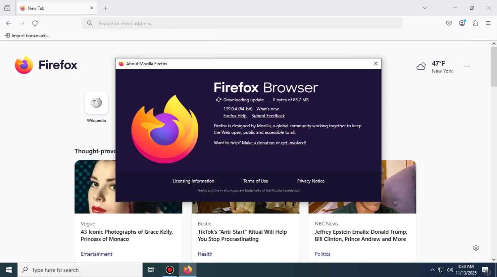Screen dimensions: 497x277
Task: Open the Save to Pocket icon
Action: [449, 23]
